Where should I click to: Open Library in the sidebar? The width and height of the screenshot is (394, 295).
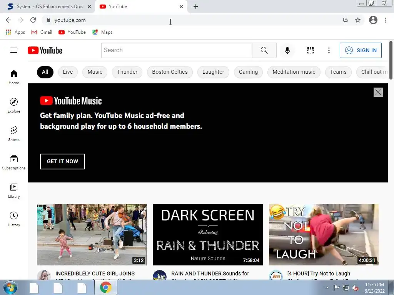pos(14,191)
